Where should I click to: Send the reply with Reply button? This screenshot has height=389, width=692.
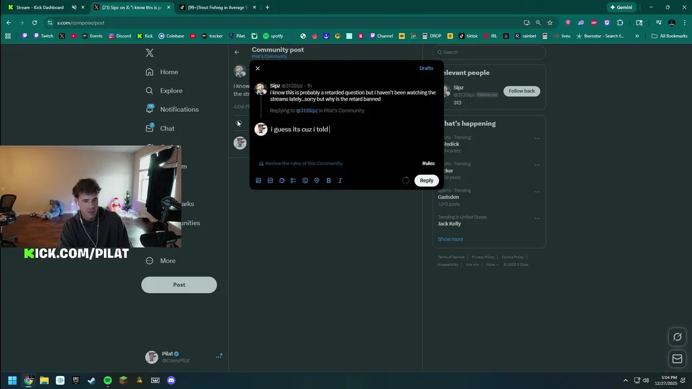click(427, 180)
